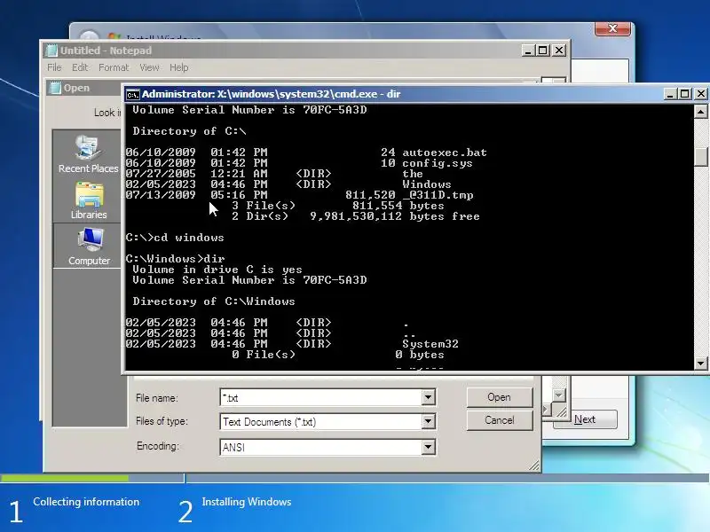Open the View menu in Notepad
This screenshot has width=710, height=532.
point(149,67)
